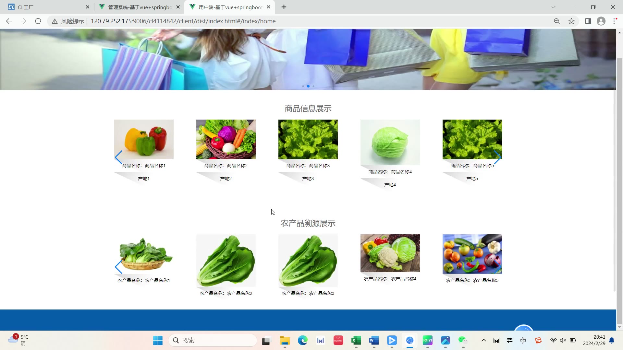Click the browser reload page icon
The height and width of the screenshot is (350, 623).
coord(38,21)
